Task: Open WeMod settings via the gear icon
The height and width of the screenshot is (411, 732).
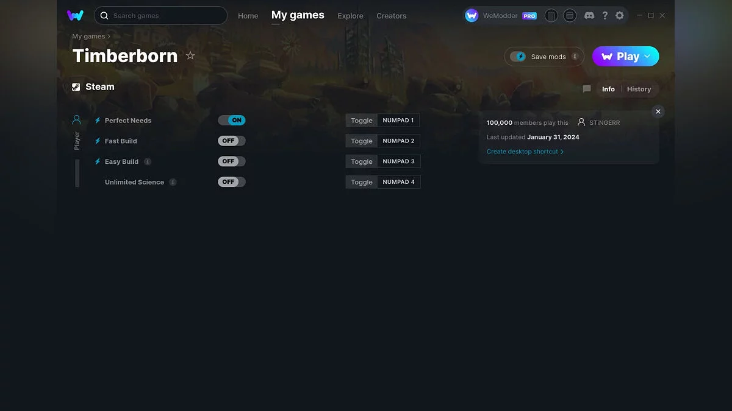Action: [620, 15]
